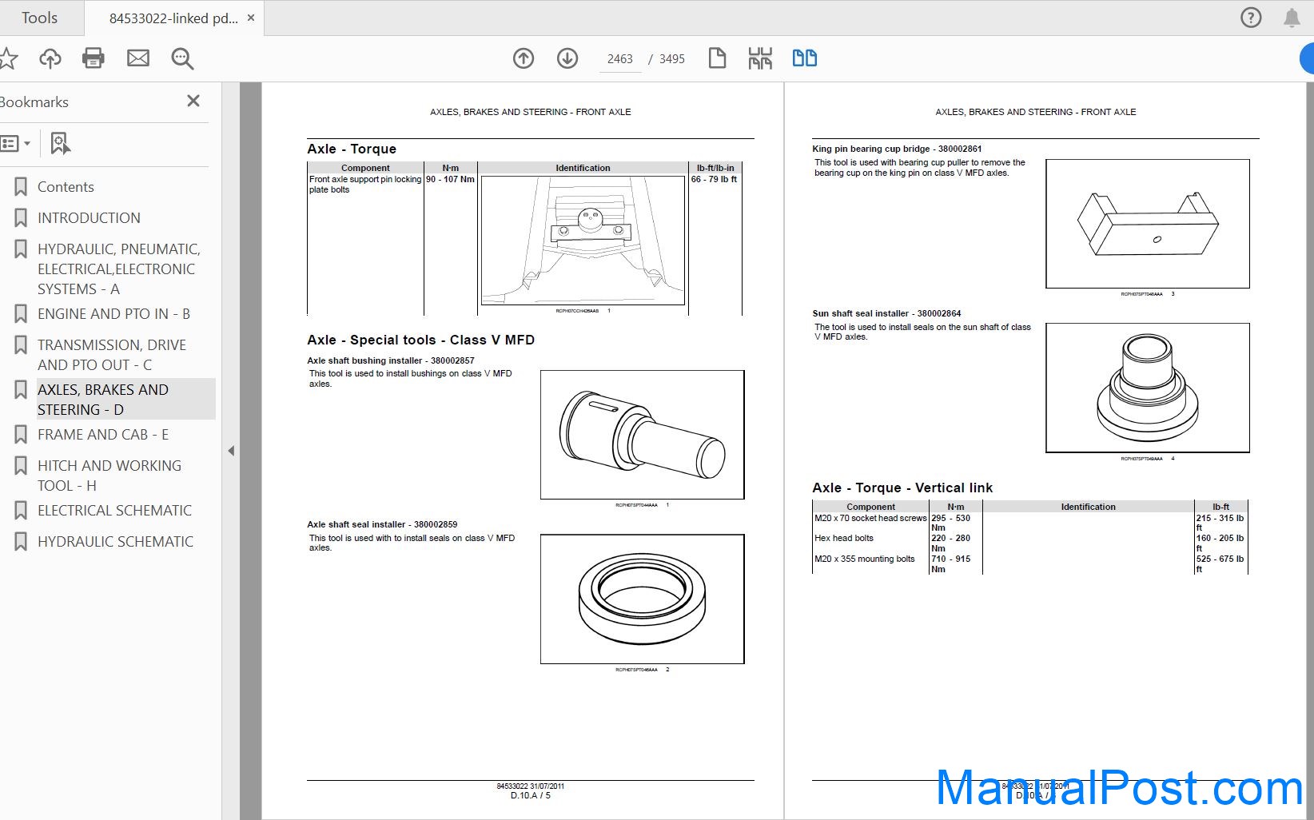Print the document
The height and width of the screenshot is (820, 1314).
94,58
